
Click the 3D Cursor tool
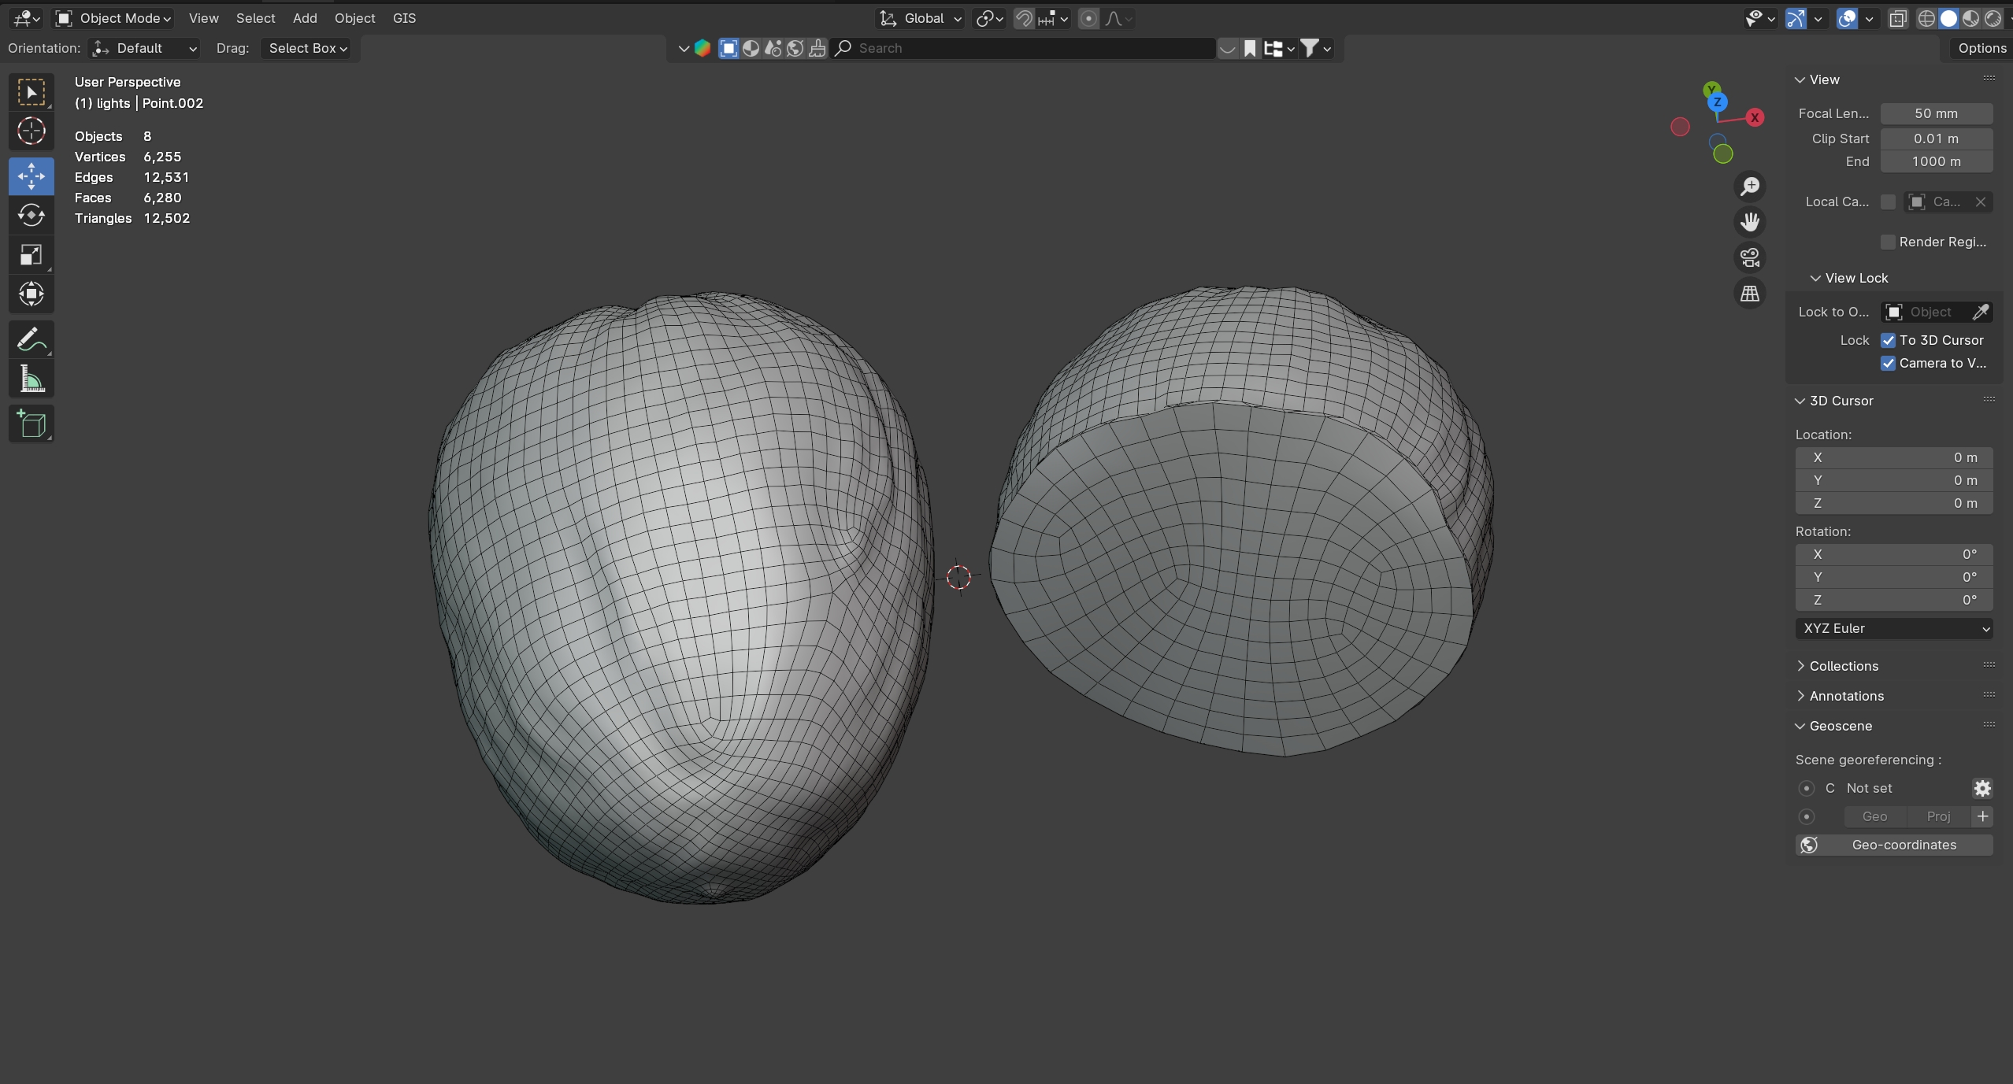click(31, 131)
